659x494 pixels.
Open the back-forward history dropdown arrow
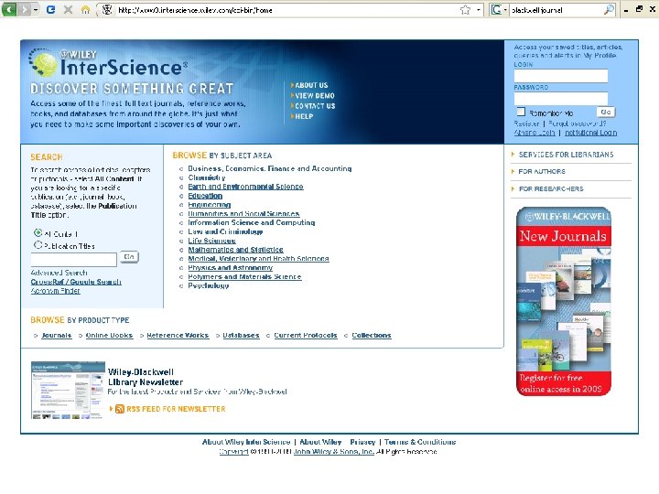[x=36, y=9]
